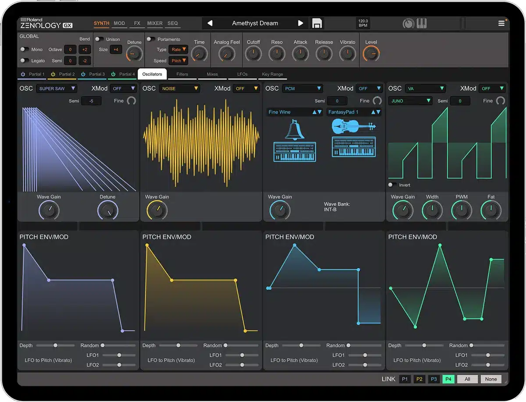Show the on-screen keyboard icon
Viewport: 526px width, 402px height.
tap(421, 23)
